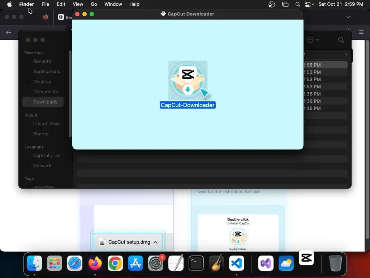Screen dimensions: 370x278
Task: Go back in the Firefox browser
Action: 9,32
